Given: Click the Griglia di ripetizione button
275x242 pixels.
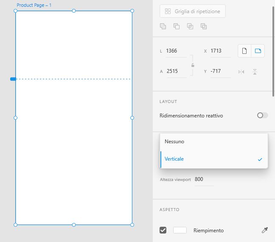Looking at the screenshot, I should click(192, 11).
